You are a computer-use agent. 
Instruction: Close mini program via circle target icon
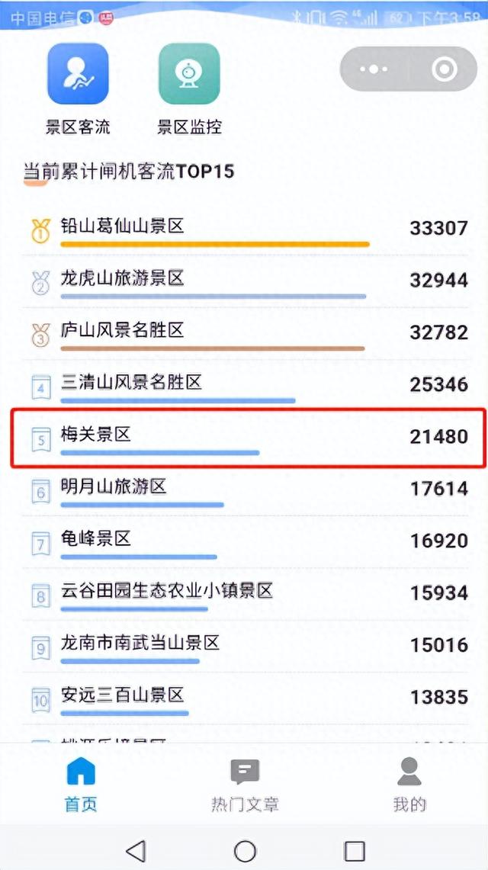coord(445,69)
